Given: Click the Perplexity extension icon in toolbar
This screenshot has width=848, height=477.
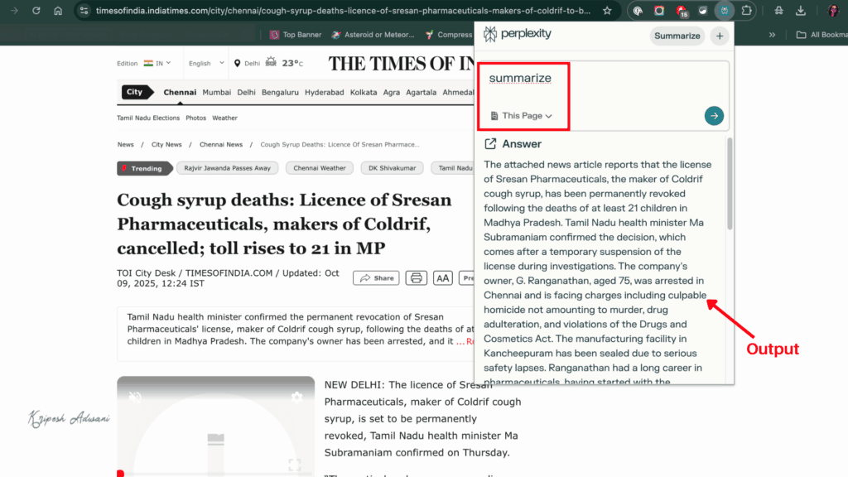Looking at the screenshot, I should point(724,11).
